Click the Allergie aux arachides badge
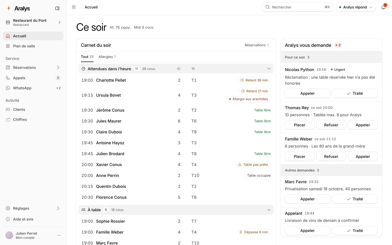This screenshot has height=245, width=392. click(x=249, y=99)
